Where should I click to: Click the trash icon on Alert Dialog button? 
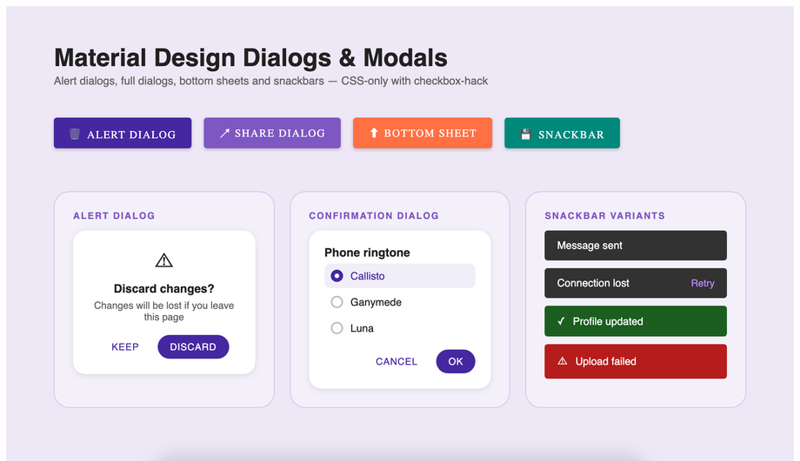(x=75, y=134)
